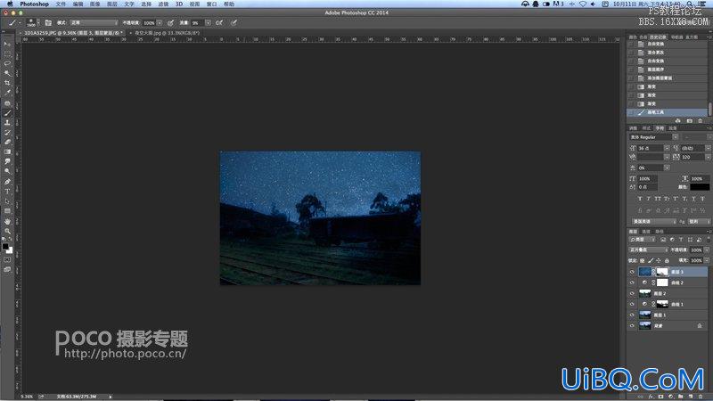
Task: Click the text color swatch in Character panel
Action: (700, 187)
